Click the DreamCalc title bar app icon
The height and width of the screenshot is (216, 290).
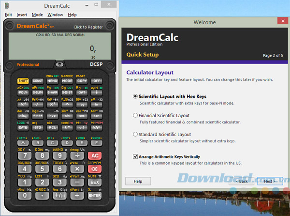(x=7, y=6)
